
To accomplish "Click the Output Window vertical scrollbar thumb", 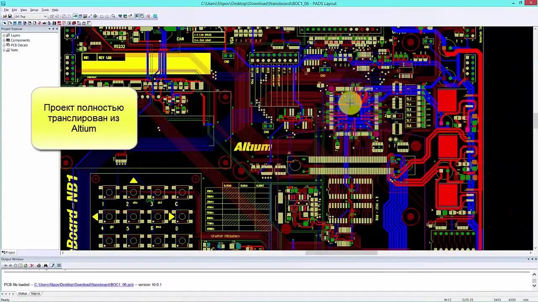I will (x=534, y=281).
